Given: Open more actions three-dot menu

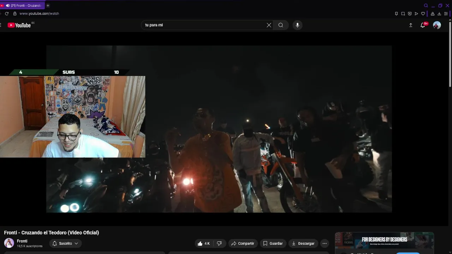Looking at the screenshot, I should point(325,243).
